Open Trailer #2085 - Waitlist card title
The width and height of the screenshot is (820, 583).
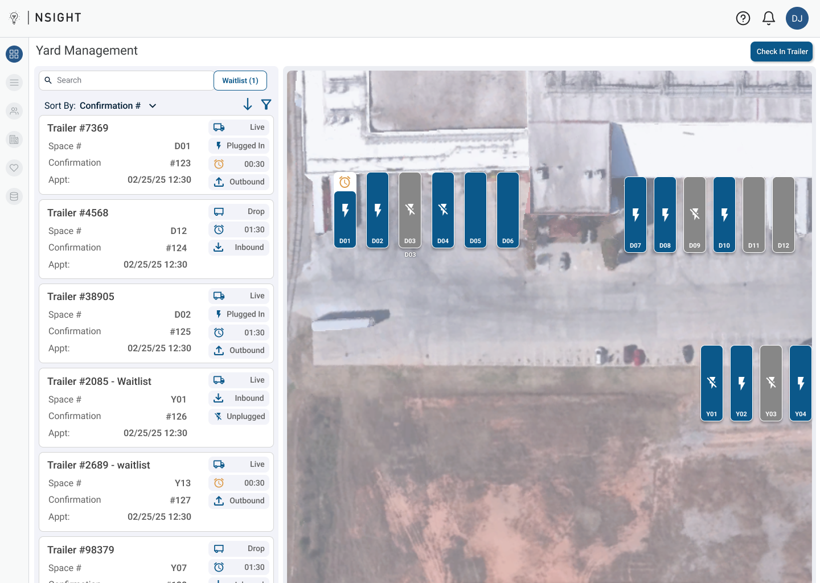(100, 381)
